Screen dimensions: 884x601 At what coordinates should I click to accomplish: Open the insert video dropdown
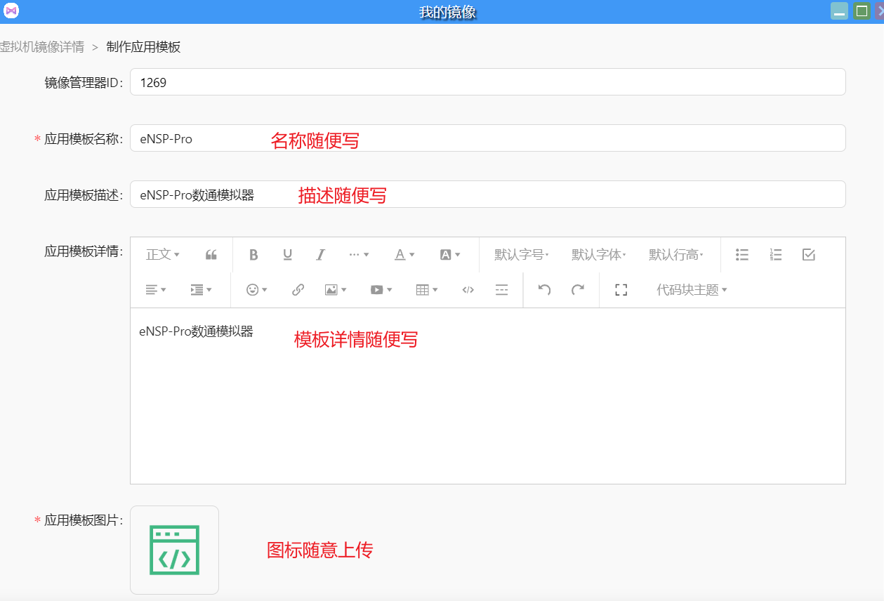click(381, 290)
